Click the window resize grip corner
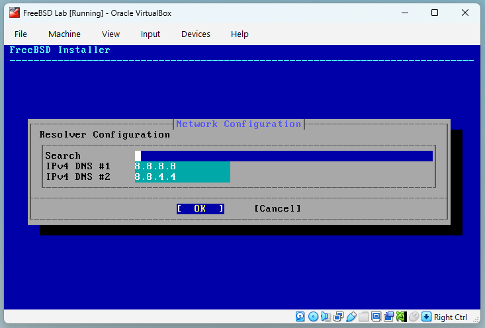Image resolution: width=485 pixels, height=328 pixels. tap(476, 319)
